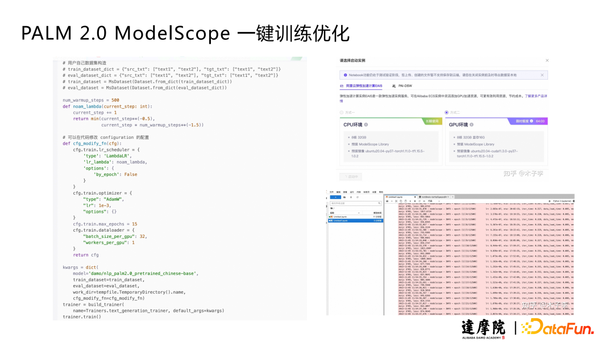The image size is (614, 346).
Task: Click the noam_lambda function definition line
Action: [107, 106]
